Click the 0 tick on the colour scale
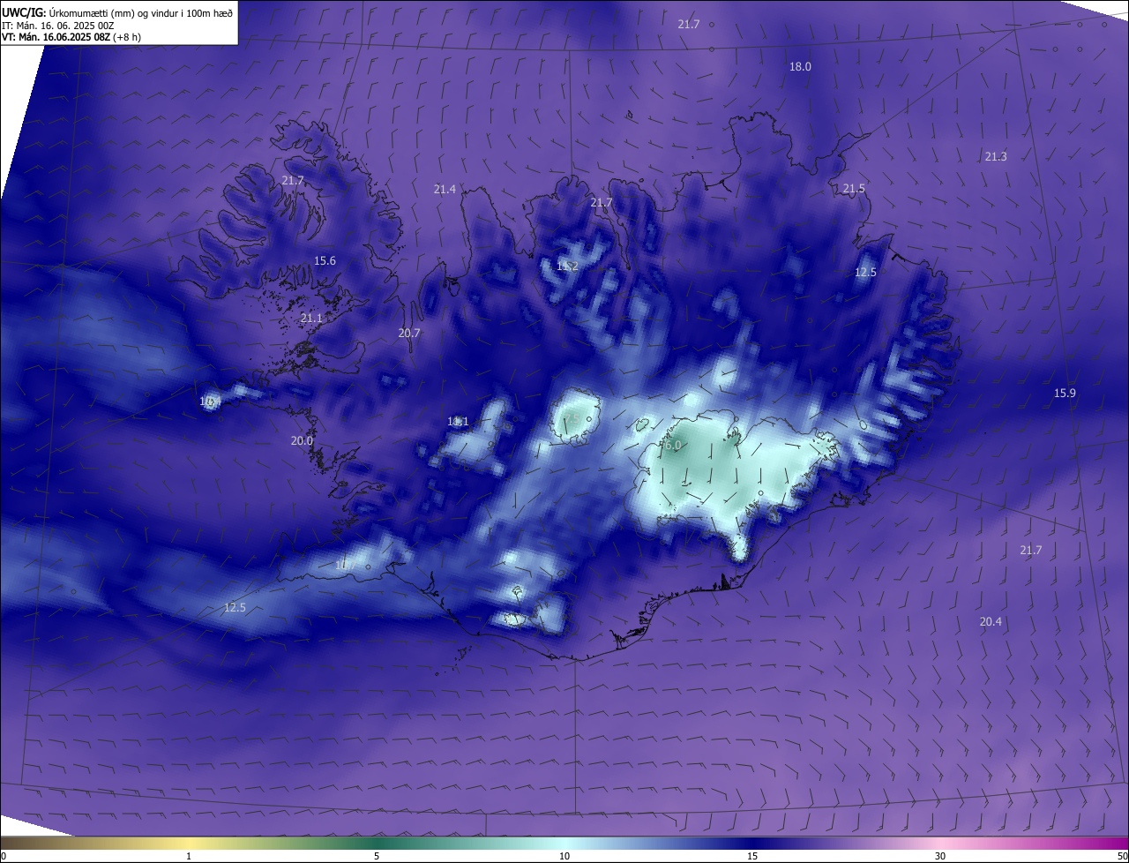 pos(4,856)
